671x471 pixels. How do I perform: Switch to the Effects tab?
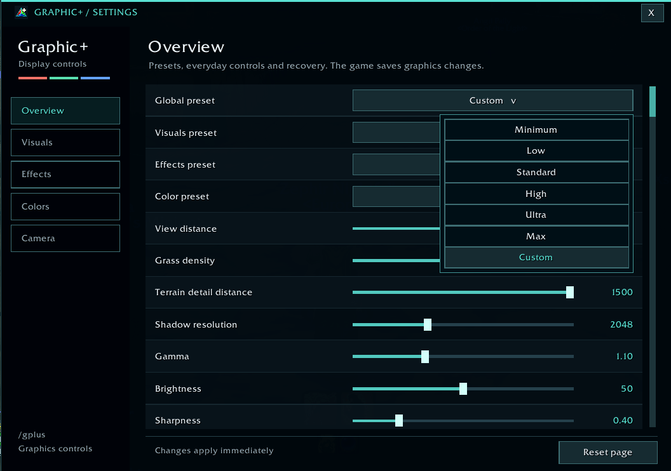[65, 175]
